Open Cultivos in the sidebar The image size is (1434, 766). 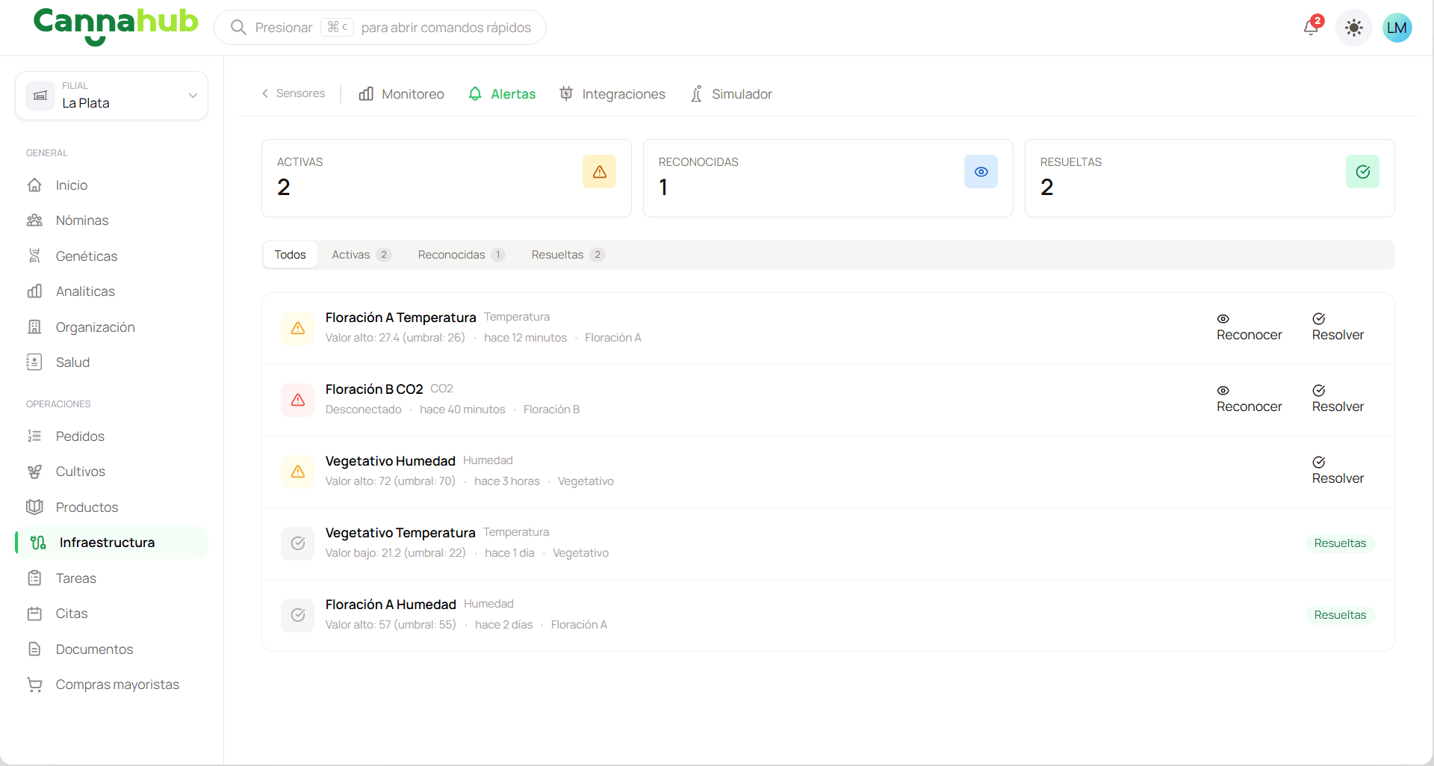click(x=111, y=472)
